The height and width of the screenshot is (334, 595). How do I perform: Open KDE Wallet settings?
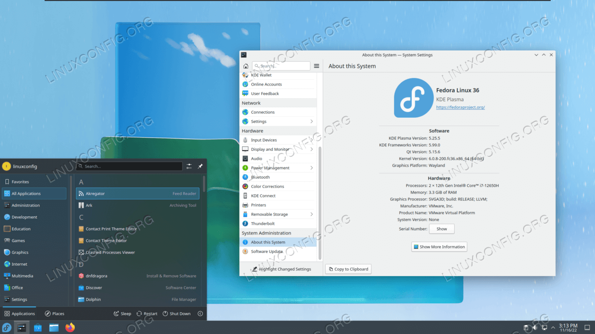coord(278,75)
